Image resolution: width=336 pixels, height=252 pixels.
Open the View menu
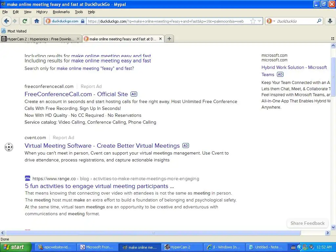click(28, 12)
